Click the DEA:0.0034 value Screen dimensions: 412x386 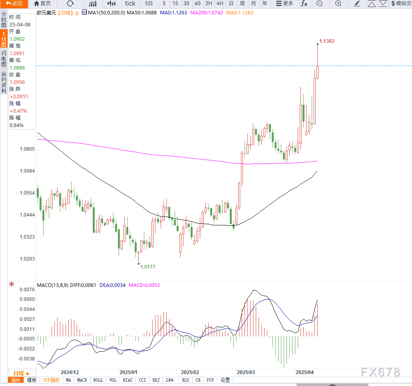[x=112, y=285]
